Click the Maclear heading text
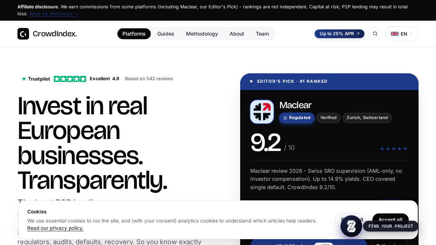 pyautogui.click(x=295, y=105)
